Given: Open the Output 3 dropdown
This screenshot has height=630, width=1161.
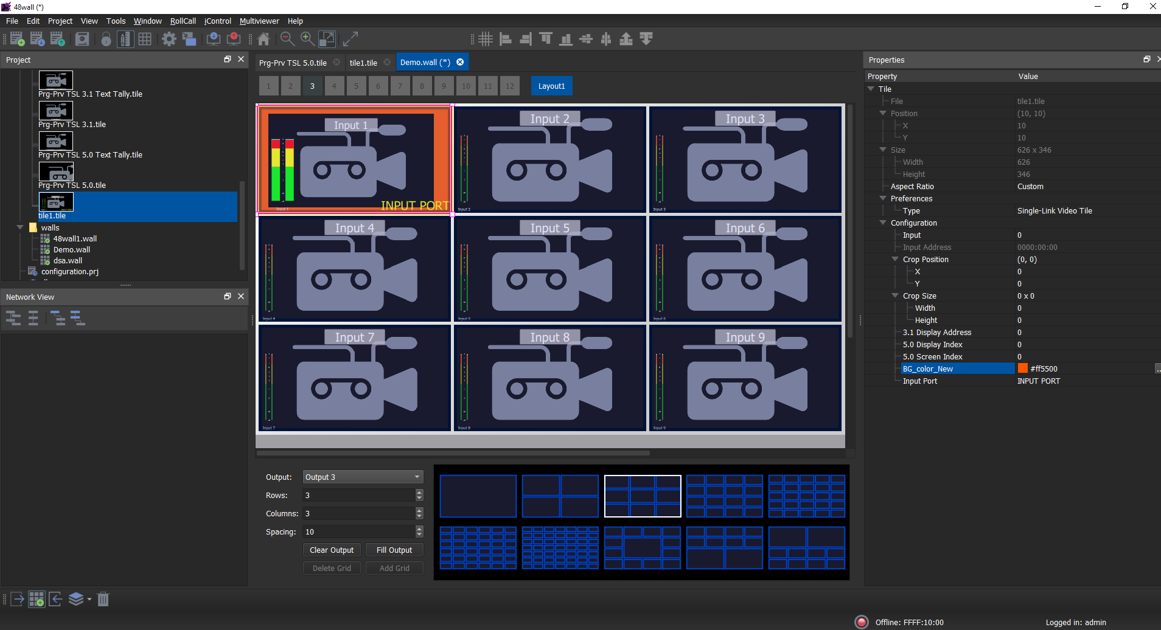Looking at the screenshot, I should tap(363, 477).
